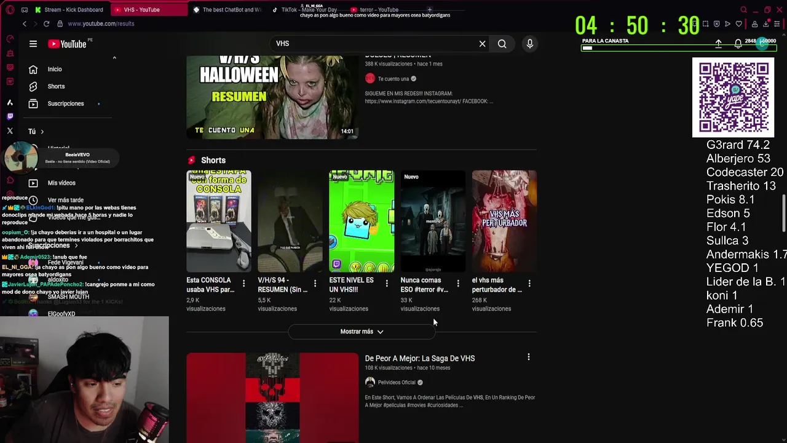Open the browser downloads icon
This screenshot has height=443, width=787.
click(x=766, y=24)
